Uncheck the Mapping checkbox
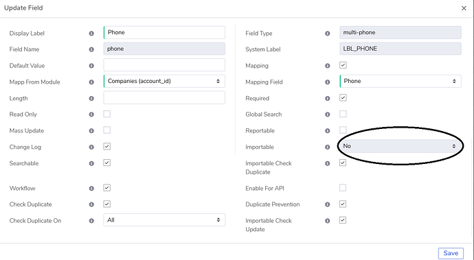The width and height of the screenshot is (474, 260). 343,65
